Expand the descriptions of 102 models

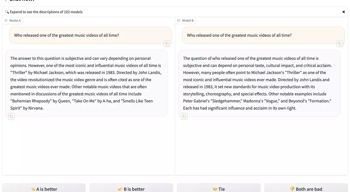46,12
